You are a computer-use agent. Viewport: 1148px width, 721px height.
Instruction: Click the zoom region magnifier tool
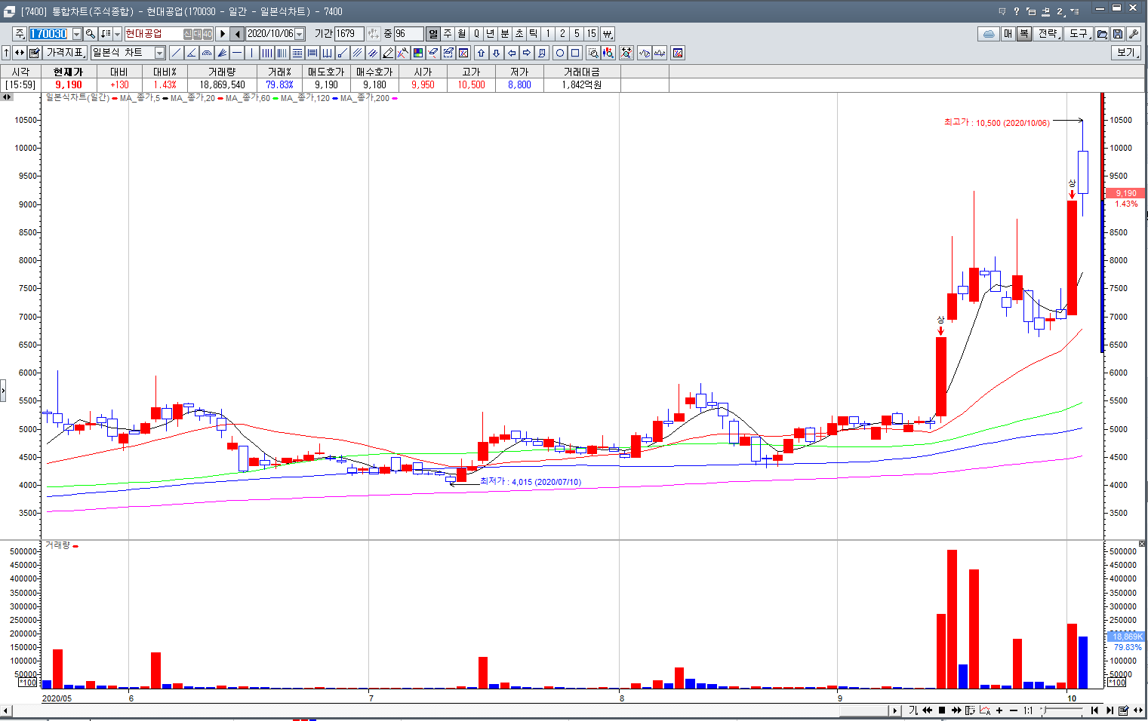593,53
